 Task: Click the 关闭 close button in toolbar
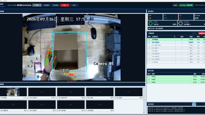[74, 5]
